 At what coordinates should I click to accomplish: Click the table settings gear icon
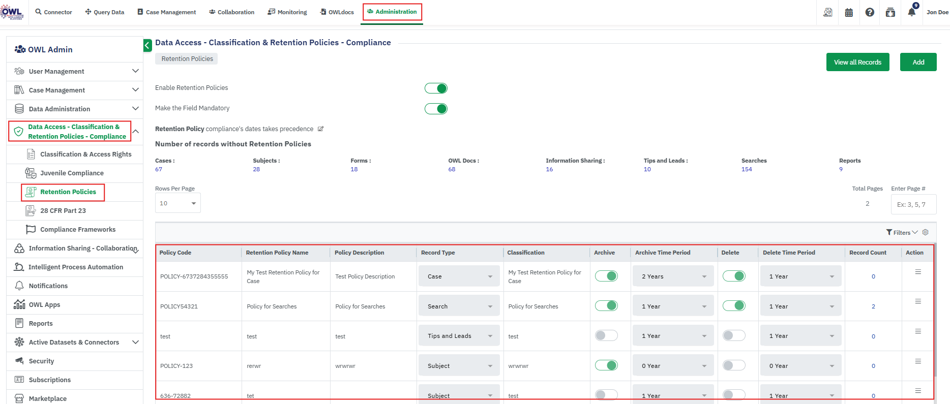pos(926,232)
